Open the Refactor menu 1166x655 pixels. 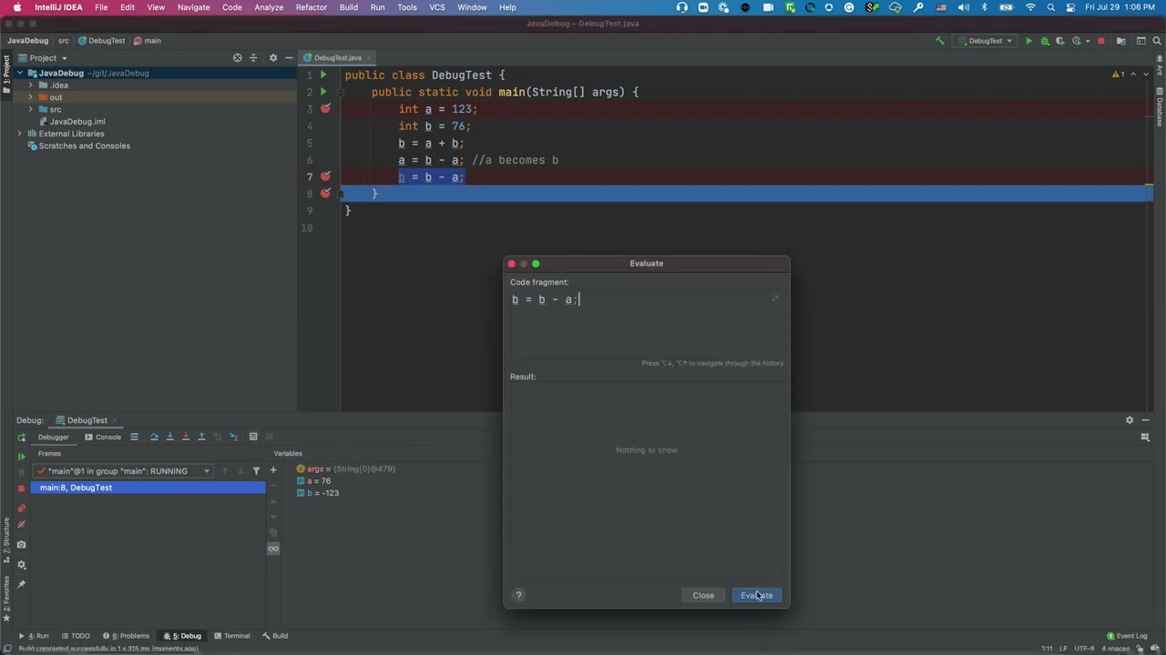(311, 7)
